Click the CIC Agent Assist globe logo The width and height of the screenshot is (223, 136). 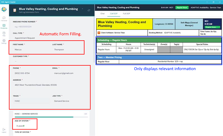click(x=4, y=9)
